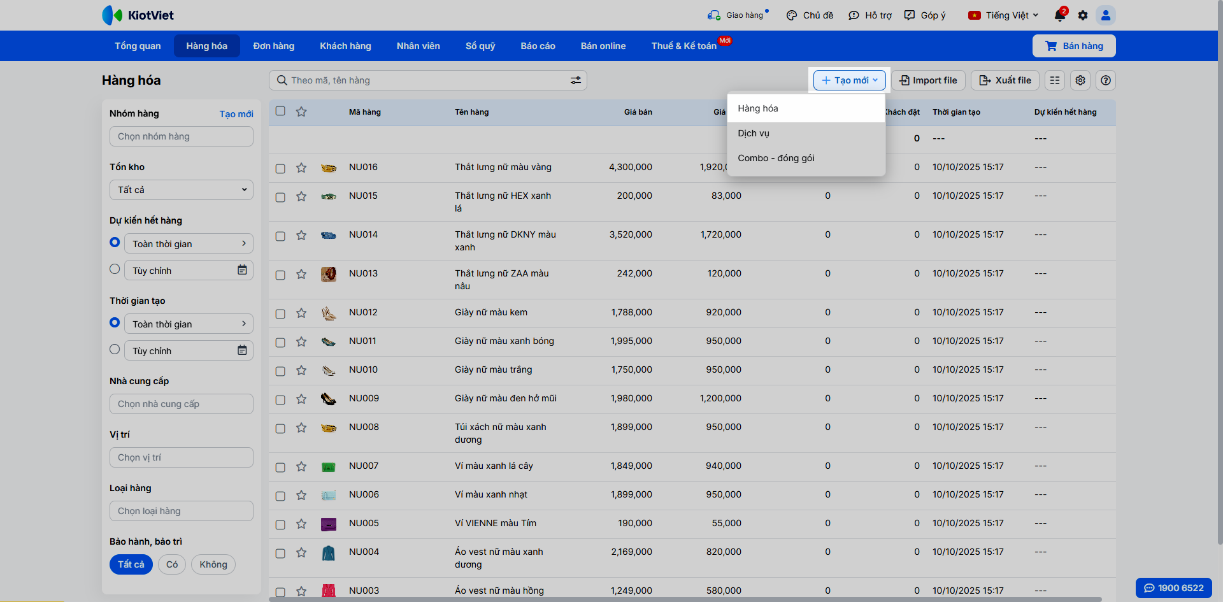Expand the Tồn kho Tất cả dropdown
Screen dimensions: 1223x602
tap(182, 190)
